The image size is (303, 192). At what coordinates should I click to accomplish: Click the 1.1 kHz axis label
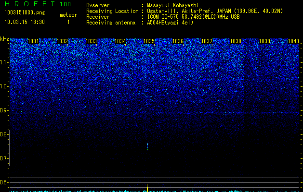pyautogui.click(x=4, y=62)
